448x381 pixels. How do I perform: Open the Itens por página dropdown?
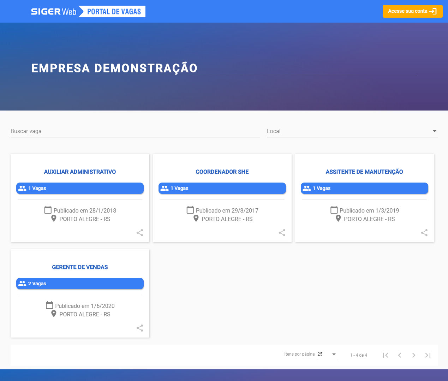pos(327,354)
